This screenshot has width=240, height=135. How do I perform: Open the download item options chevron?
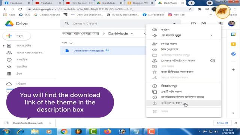50,123
